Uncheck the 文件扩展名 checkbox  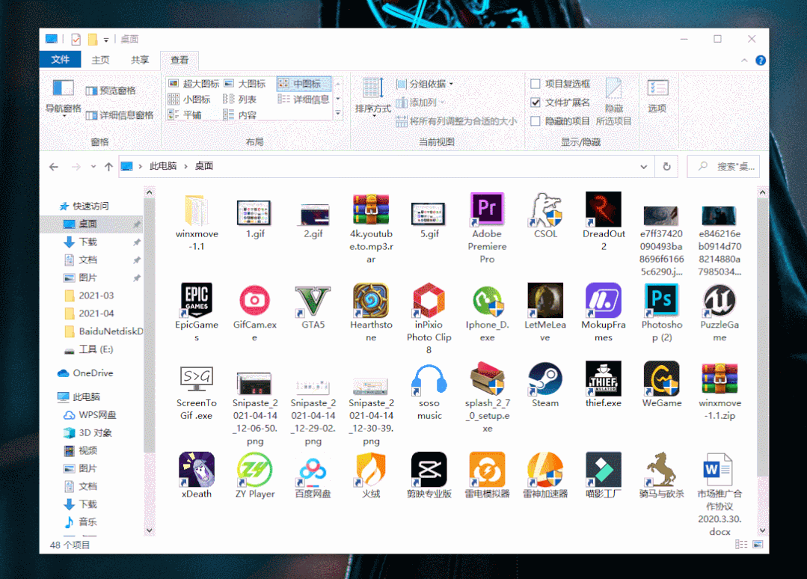(536, 102)
